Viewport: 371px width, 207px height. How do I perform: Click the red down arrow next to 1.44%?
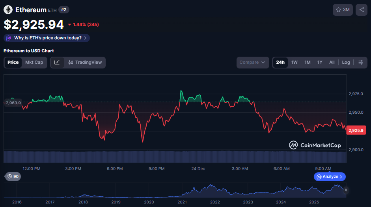[69, 24]
